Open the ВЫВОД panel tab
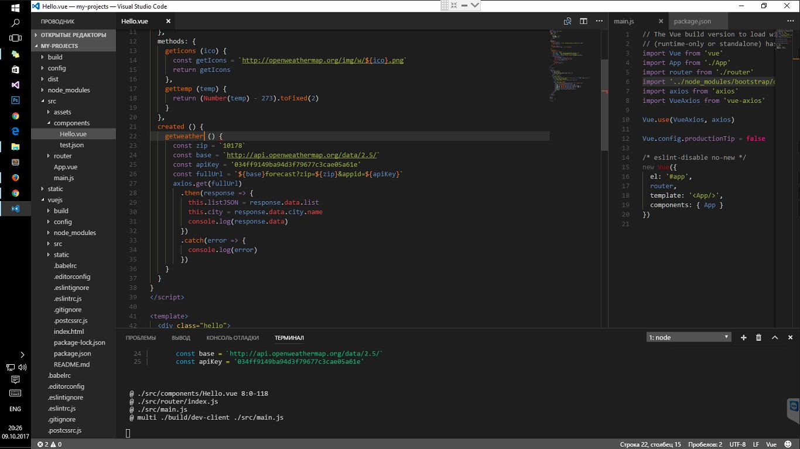 pos(181,338)
